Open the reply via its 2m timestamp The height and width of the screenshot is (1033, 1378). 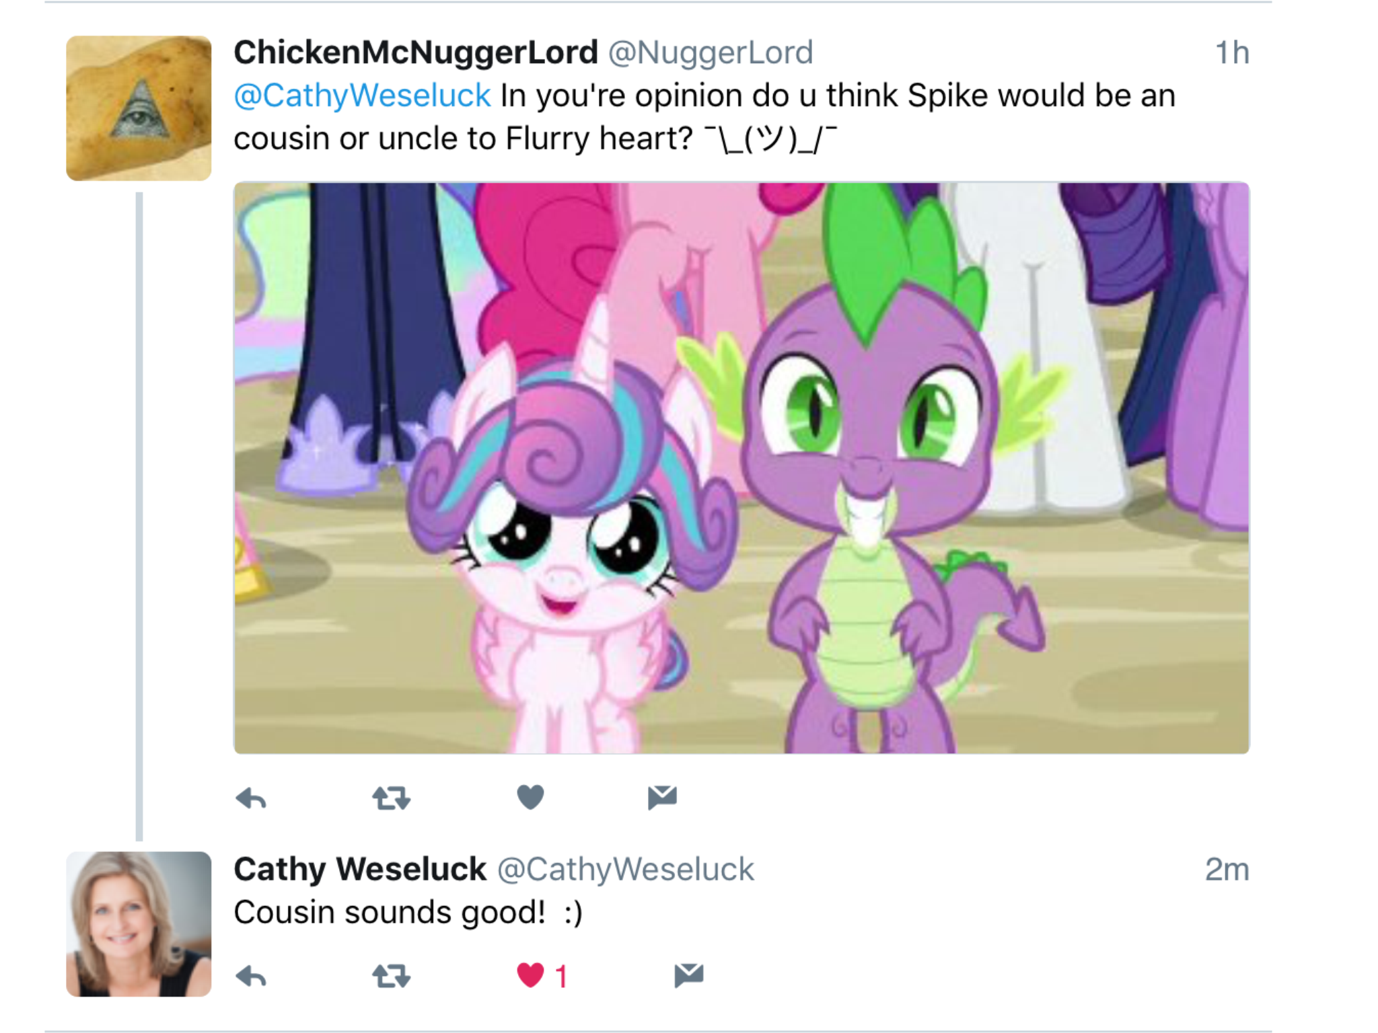pos(1227,870)
